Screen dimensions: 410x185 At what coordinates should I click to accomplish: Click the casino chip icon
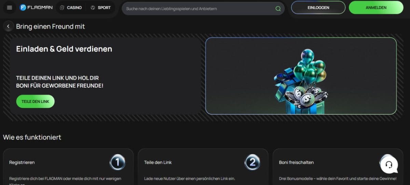pos(62,8)
